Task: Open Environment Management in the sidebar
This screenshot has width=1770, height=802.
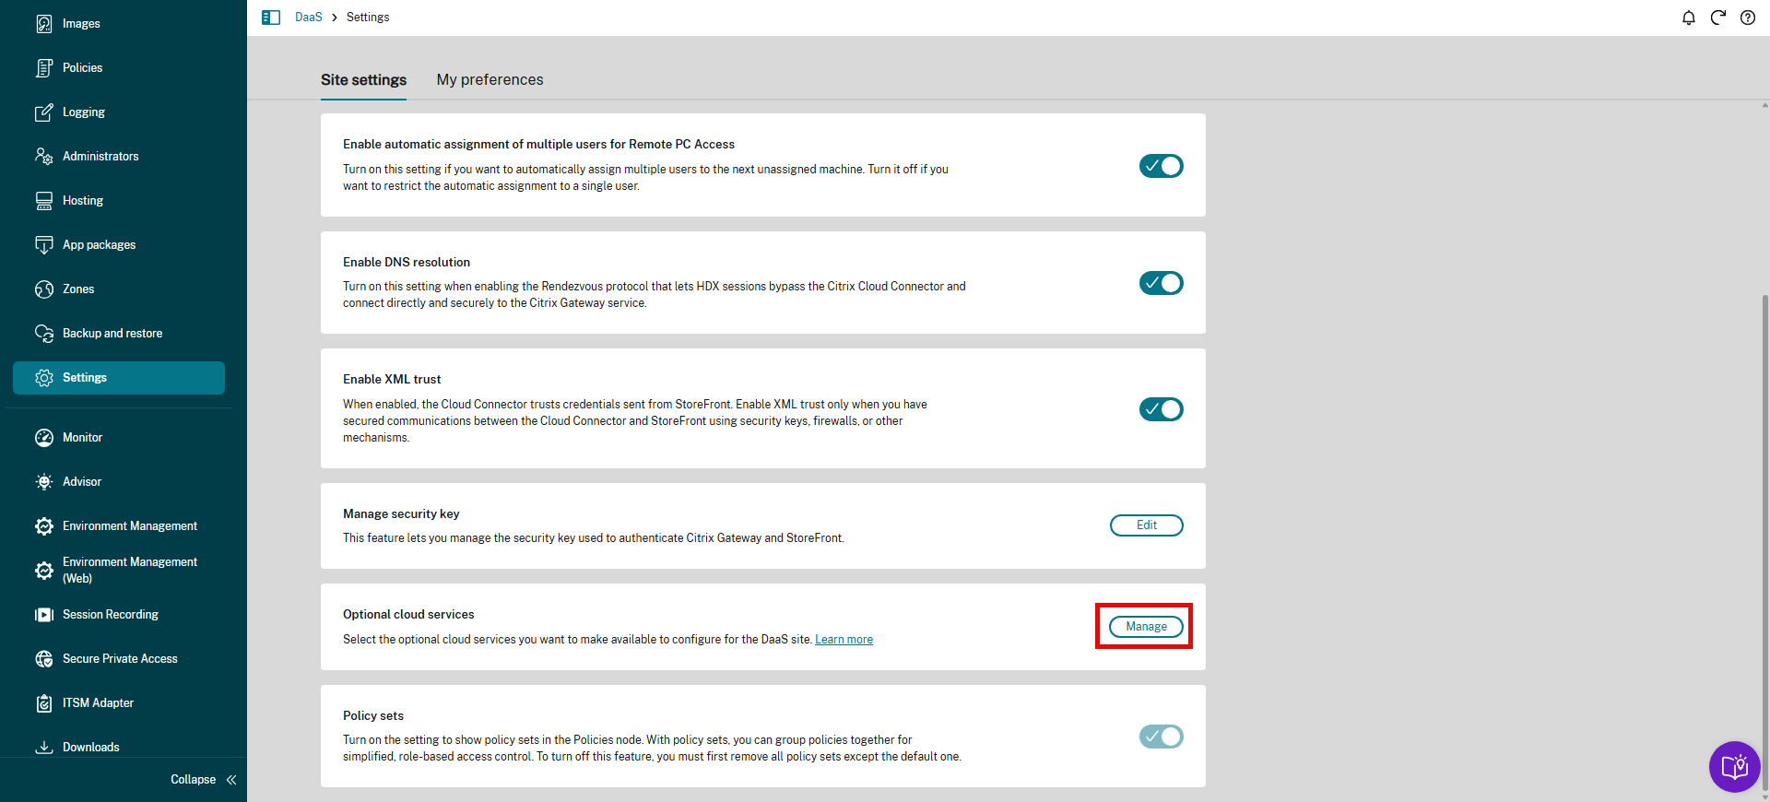Action: (x=119, y=526)
